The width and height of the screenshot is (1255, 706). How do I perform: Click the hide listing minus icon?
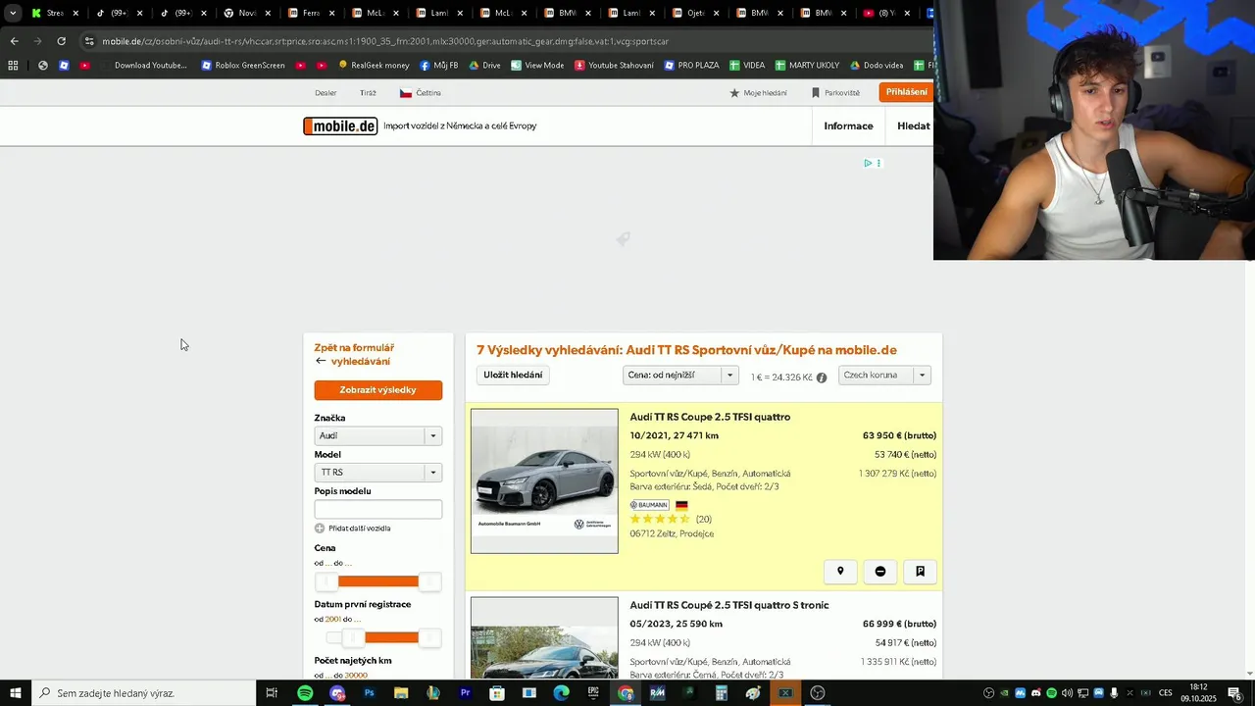point(880,572)
